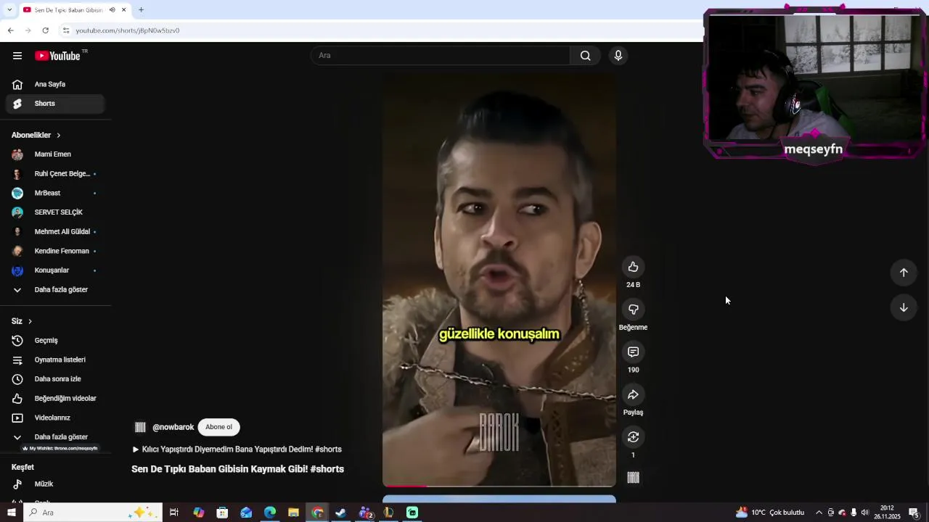Open Task View on the taskbar

tap(174, 513)
